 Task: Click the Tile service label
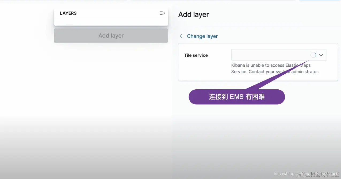pos(196,55)
